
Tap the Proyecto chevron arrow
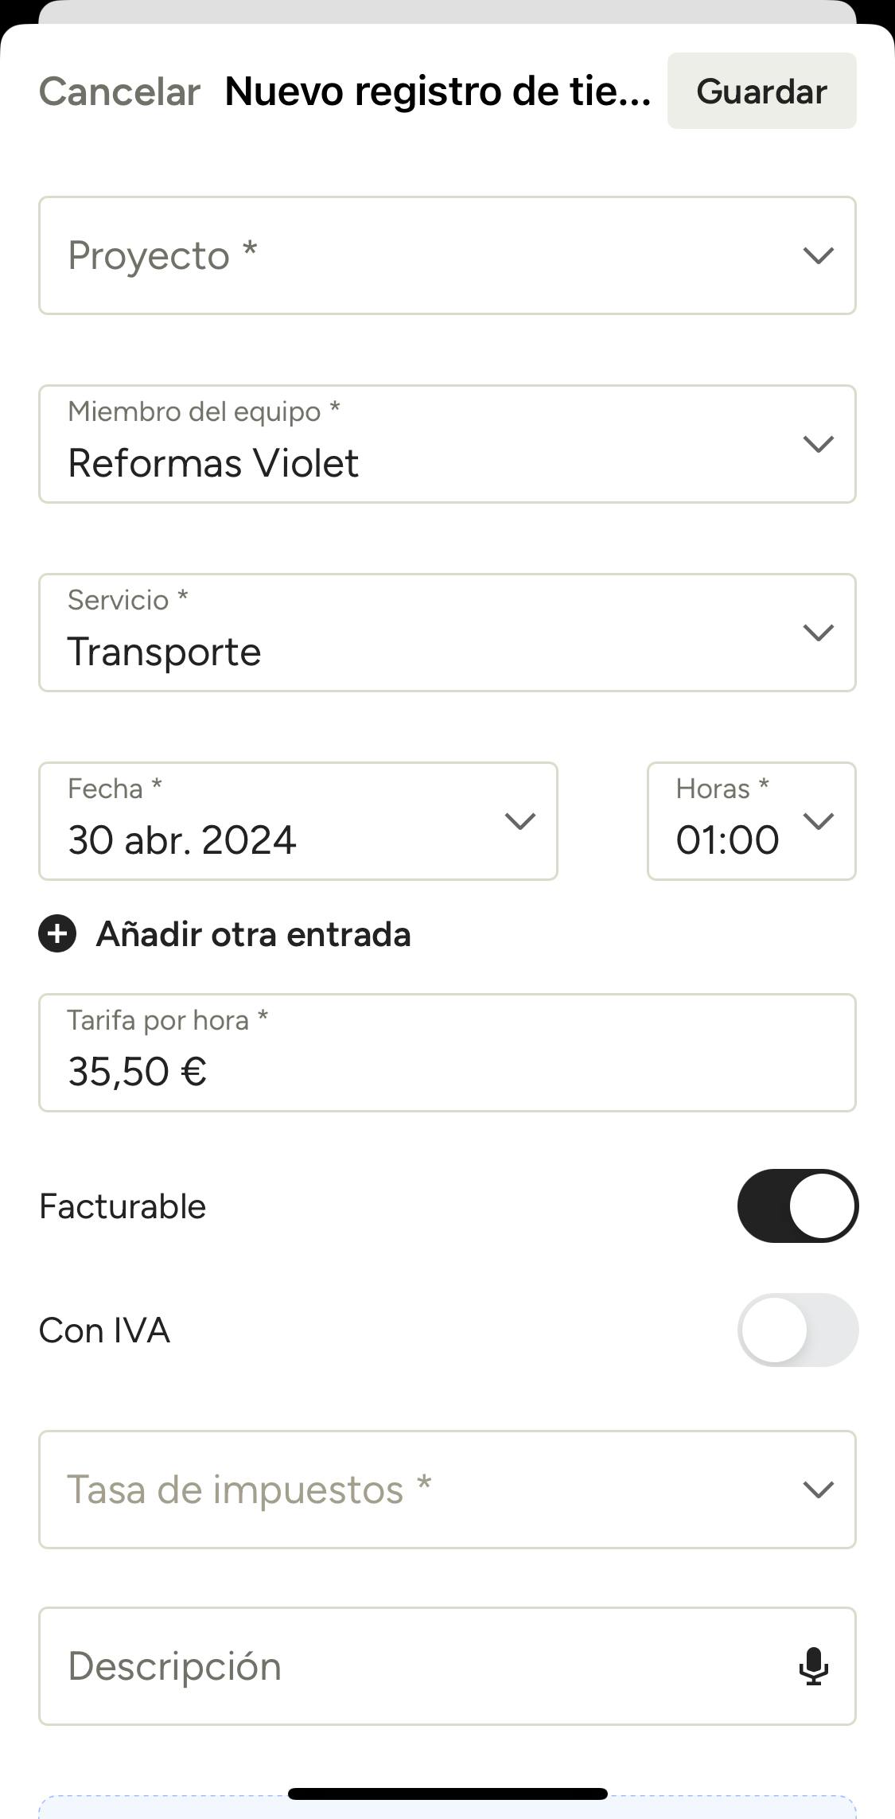click(818, 255)
